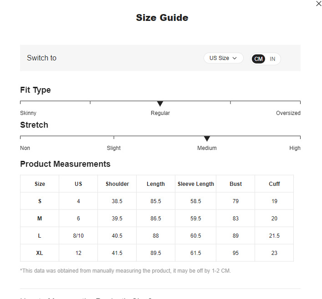
Task: Switch measurements to IN
Action: [272, 59]
